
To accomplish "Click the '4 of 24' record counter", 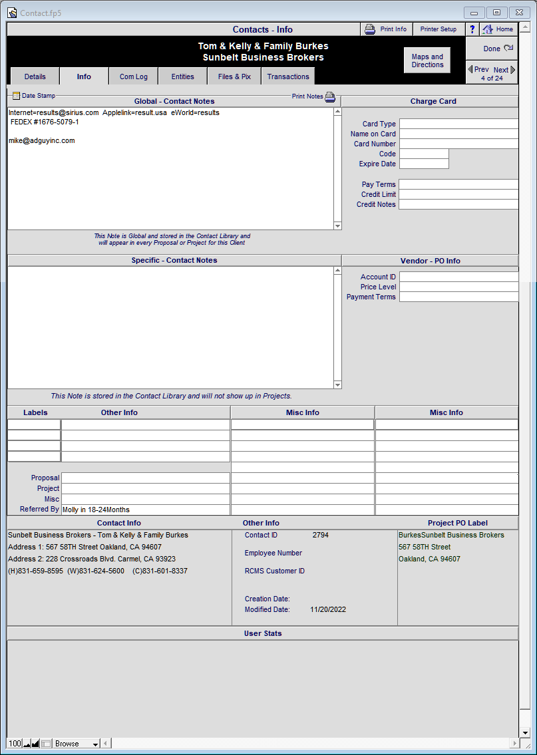I will (492, 78).
